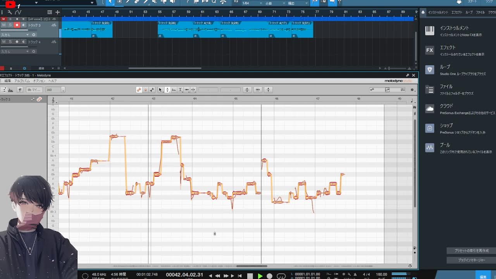Screen dimensions: 496x279
Task: Open the FX effects browser icon
Action: (429, 50)
